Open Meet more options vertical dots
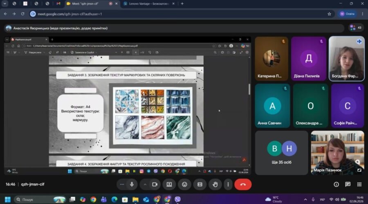Image resolution: width=368 pixels, height=204 pixels. [228, 184]
